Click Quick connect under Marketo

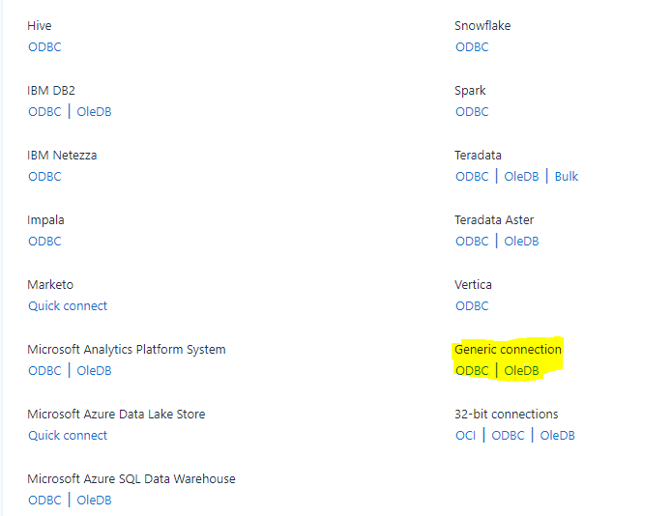click(x=68, y=305)
